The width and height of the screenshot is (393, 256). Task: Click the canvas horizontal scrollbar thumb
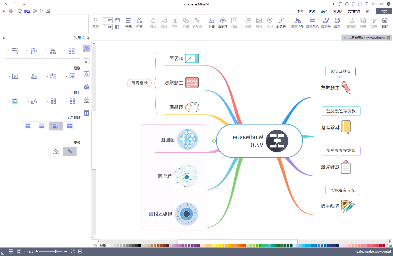237,242
